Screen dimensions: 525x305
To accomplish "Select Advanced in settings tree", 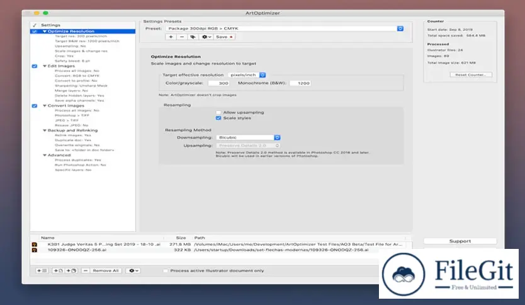I will [x=59, y=155].
